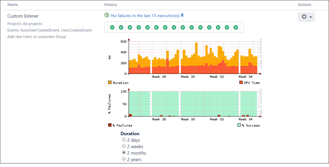Click the red % Failures legend square
This screenshot has width=329, height=167.
(x=109, y=125)
